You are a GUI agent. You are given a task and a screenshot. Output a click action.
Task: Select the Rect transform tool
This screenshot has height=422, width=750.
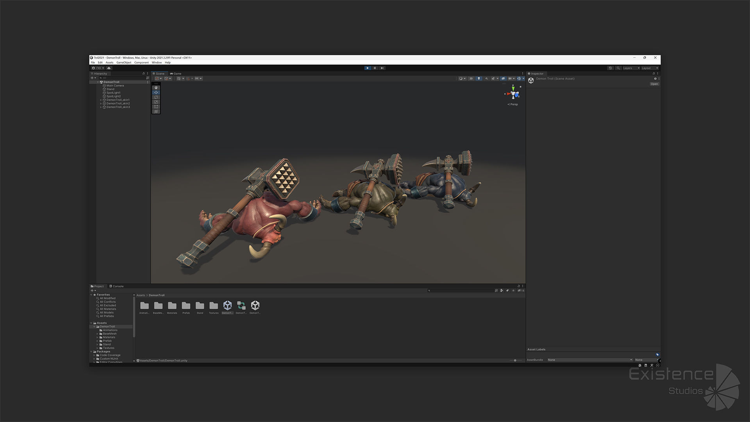(156, 107)
